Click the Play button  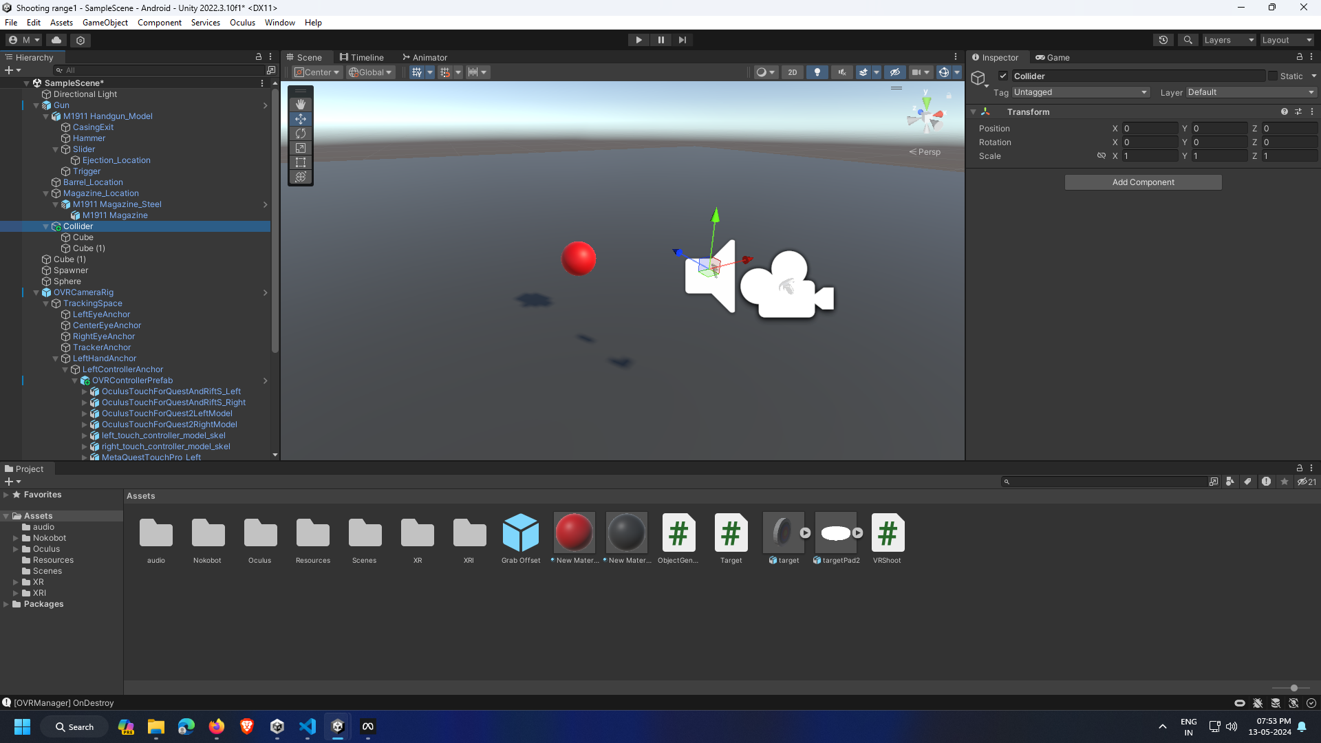pyautogui.click(x=638, y=40)
